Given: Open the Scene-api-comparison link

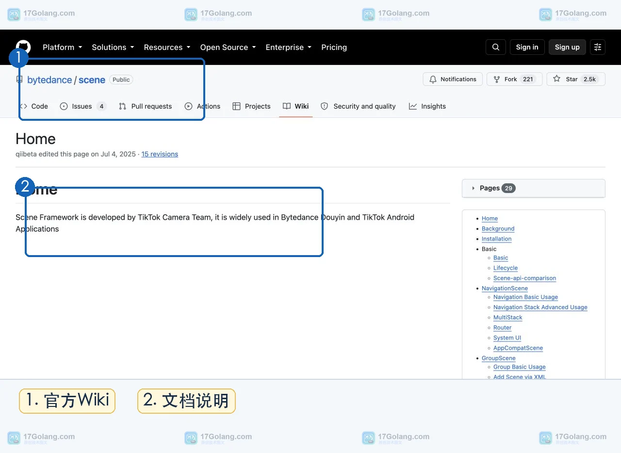Looking at the screenshot, I should coord(524,278).
